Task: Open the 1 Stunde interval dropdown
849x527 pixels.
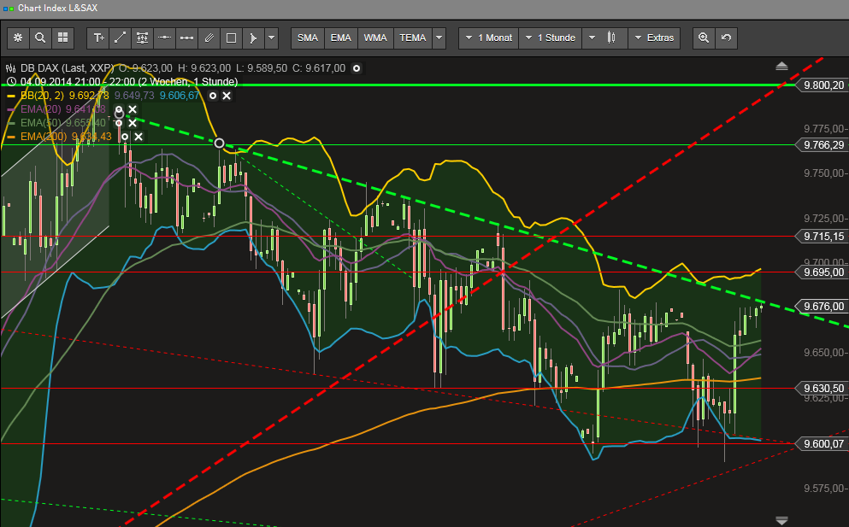Action: coord(554,38)
